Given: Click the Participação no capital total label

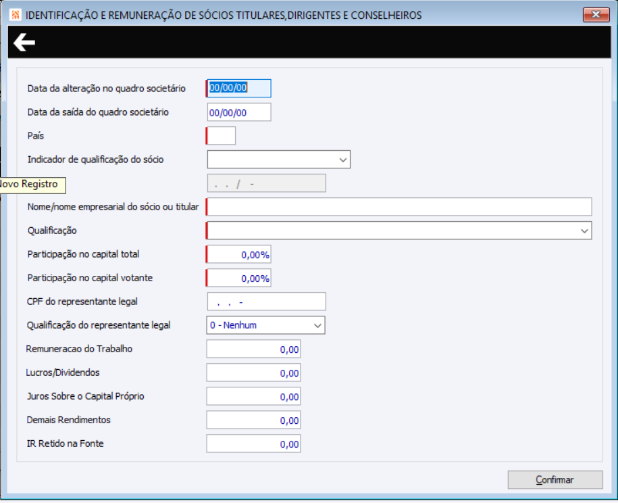Looking at the screenshot, I should click(83, 254).
